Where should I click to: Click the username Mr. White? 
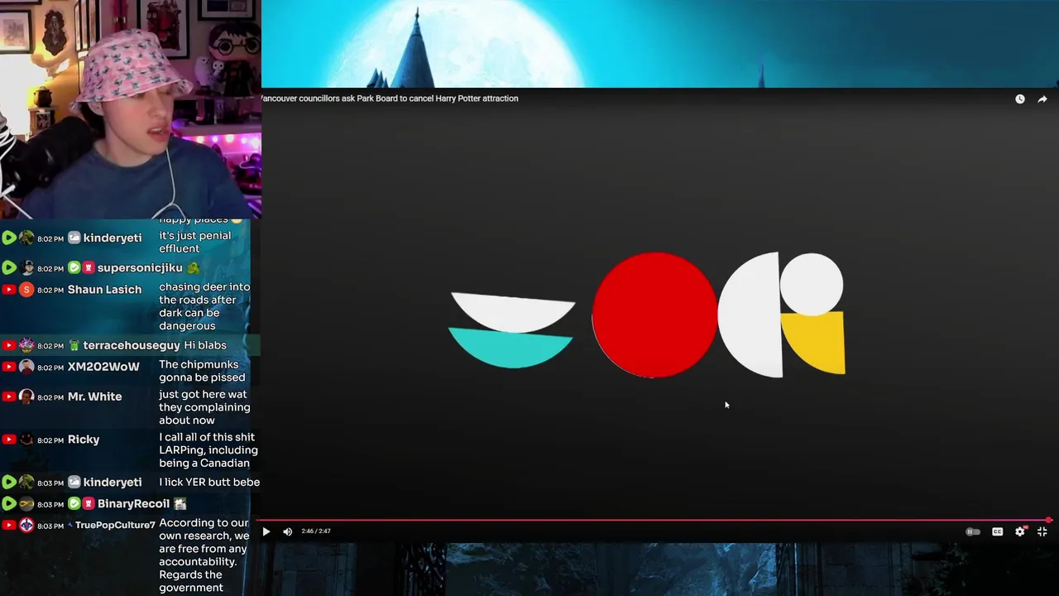pyautogui.click(x=94, y=397)
